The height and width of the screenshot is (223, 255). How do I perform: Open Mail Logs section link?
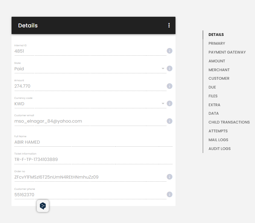click(x=218, y=140)
